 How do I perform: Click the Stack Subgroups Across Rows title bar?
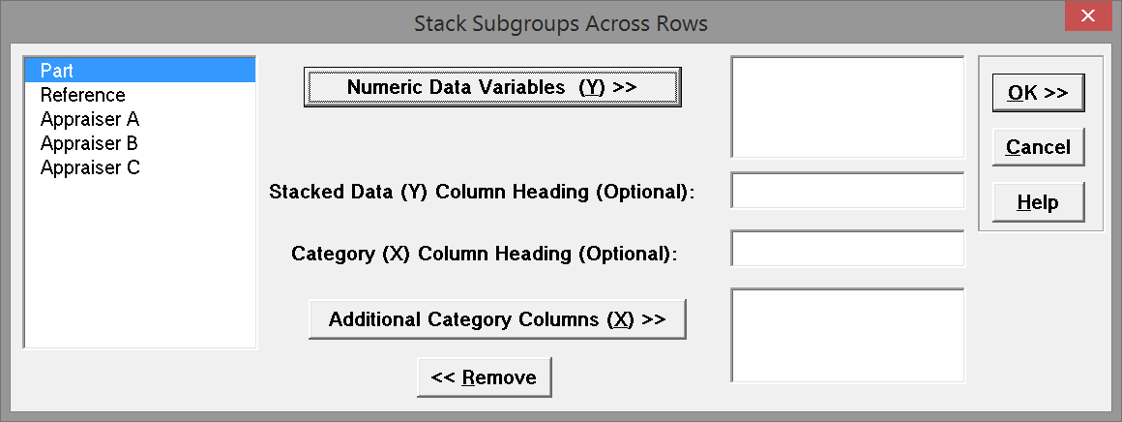[x=561, y=23]
